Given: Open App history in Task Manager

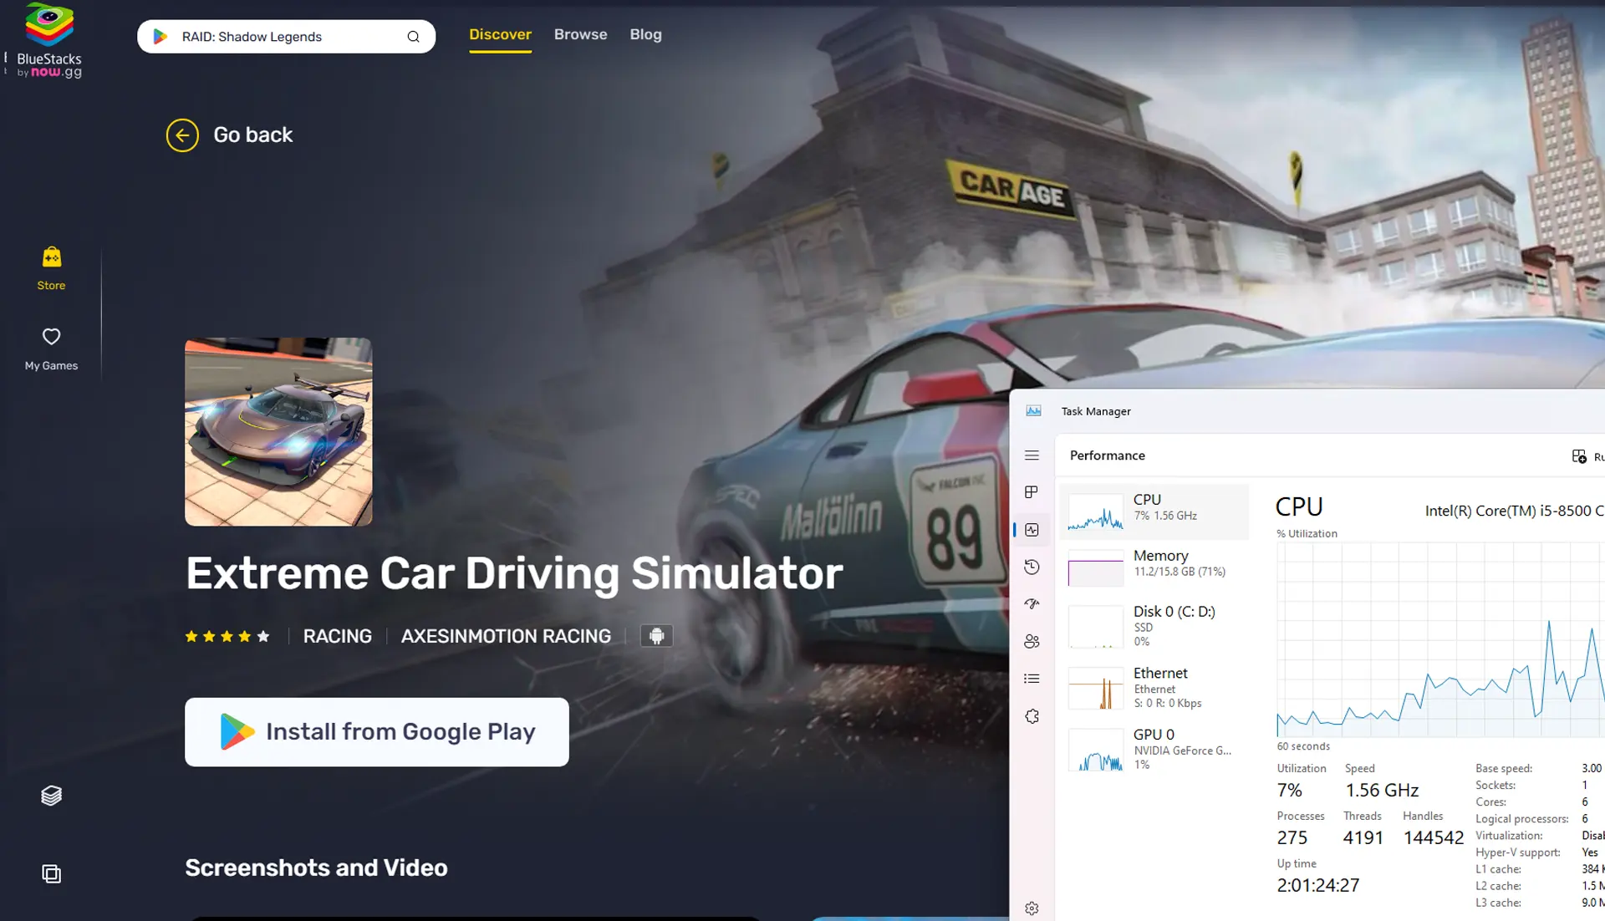Looking at the screenshot, I should (x=1032, y=567).
